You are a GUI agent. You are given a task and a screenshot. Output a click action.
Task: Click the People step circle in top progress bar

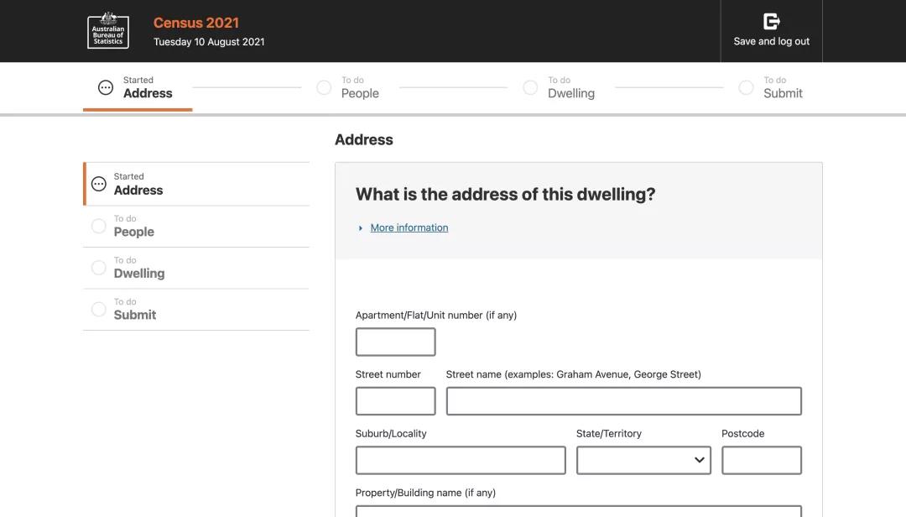[x=324, y=87]
